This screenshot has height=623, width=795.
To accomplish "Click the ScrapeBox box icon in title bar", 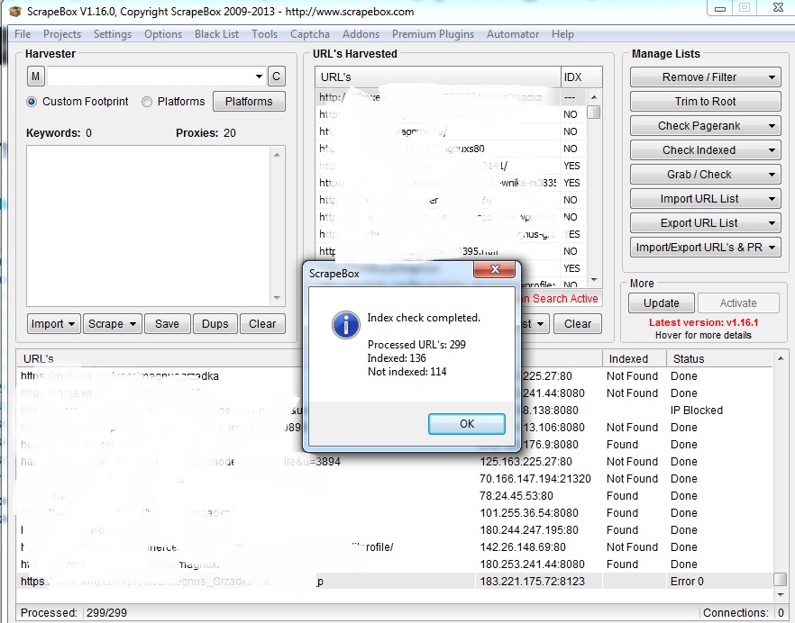I will 15,11.
